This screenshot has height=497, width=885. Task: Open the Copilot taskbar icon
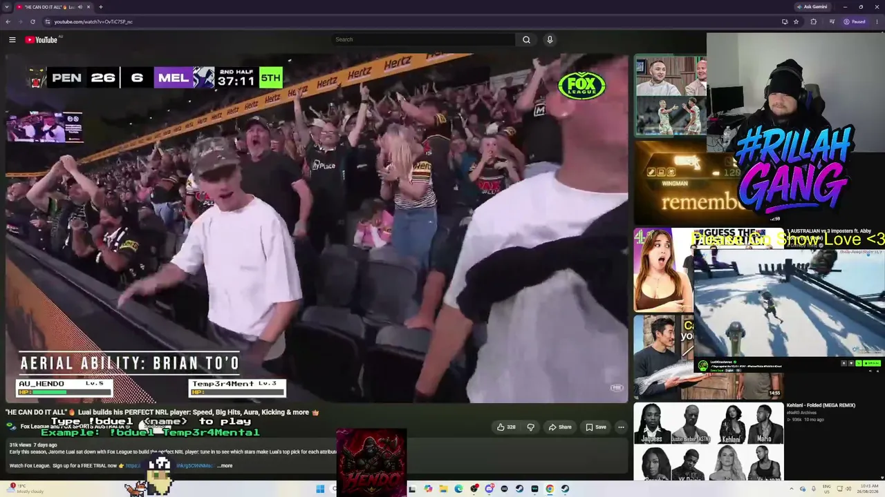428,489
